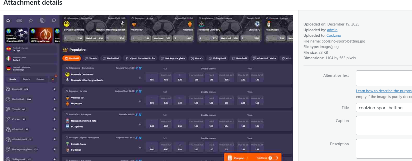
Task: Select the LIVE icon in preview image
Action: click(x=19, y=20)
